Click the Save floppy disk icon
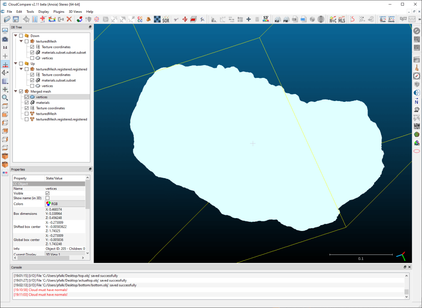The image size is (422, 308). pos(16,19)
